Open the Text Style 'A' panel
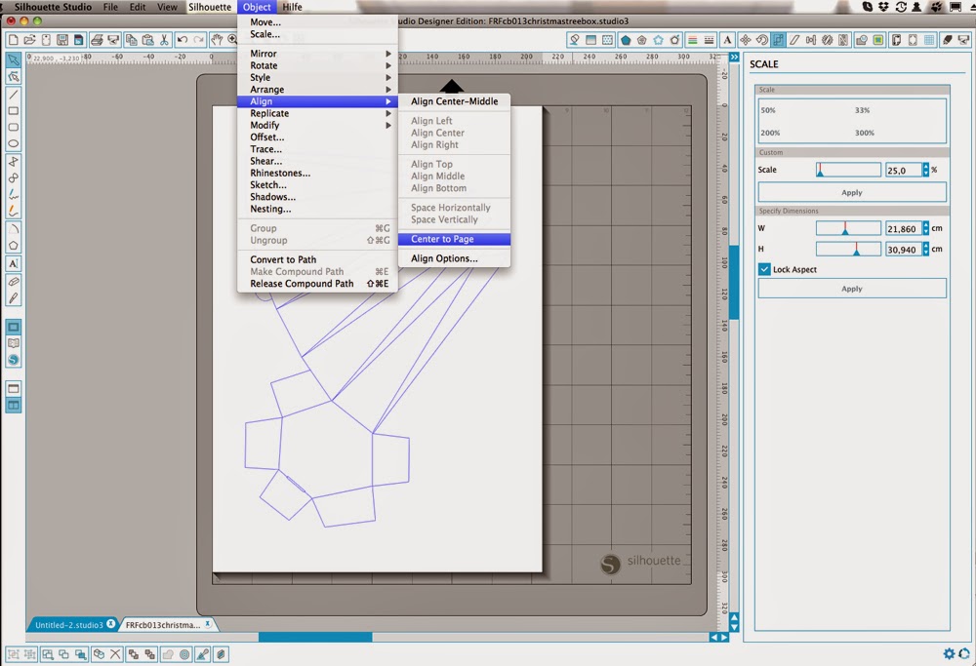 727,40
